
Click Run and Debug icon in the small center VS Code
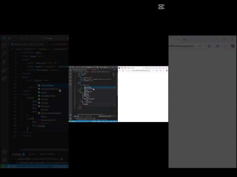70,81
